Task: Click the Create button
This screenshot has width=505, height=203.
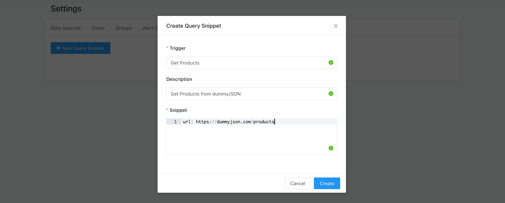Action: click(x=327, y=183)
